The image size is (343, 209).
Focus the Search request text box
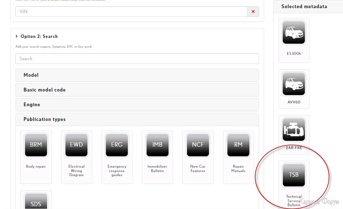click(137, 59)
